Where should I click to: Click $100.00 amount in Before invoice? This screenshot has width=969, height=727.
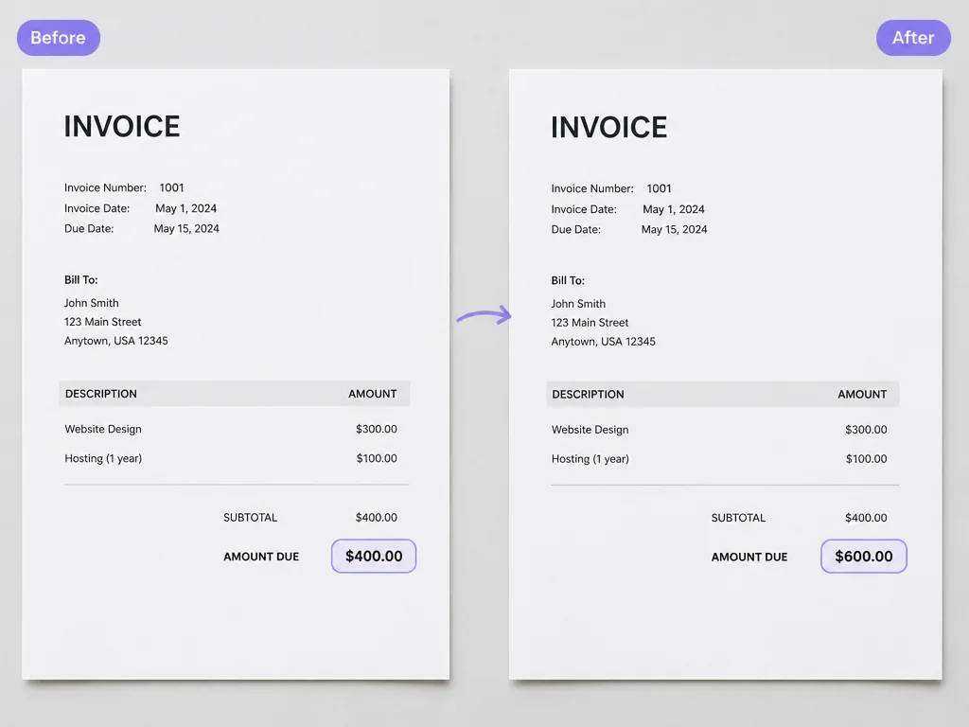[x=377, y=459]
